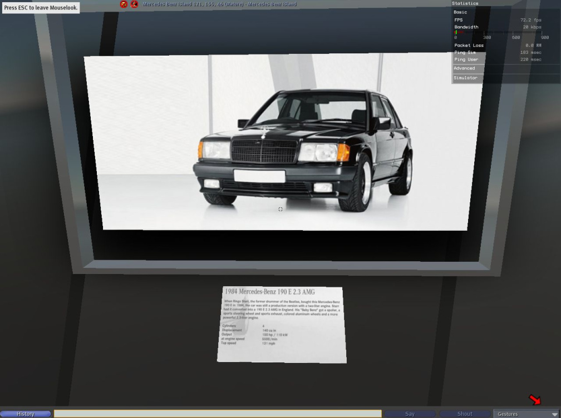Click the Shout button
561x418 pixels.
point(465,414)
